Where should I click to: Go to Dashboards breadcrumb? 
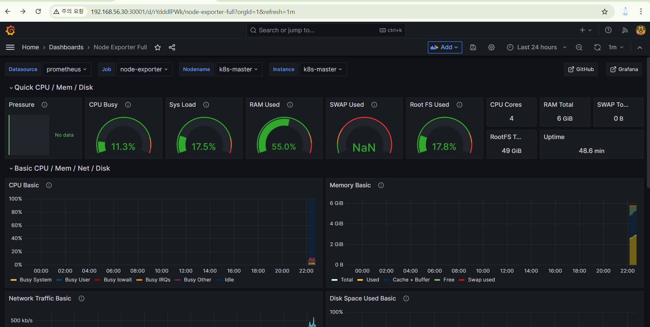66,47
